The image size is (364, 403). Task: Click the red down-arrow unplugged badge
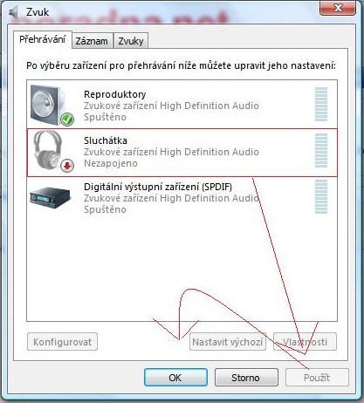click(67, 166)
